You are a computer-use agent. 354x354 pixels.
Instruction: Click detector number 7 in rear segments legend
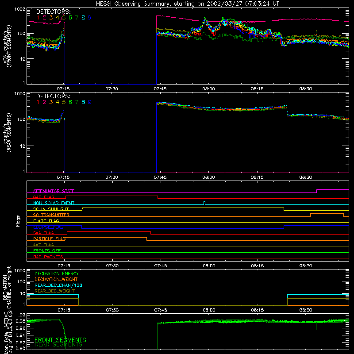[77, 102]
